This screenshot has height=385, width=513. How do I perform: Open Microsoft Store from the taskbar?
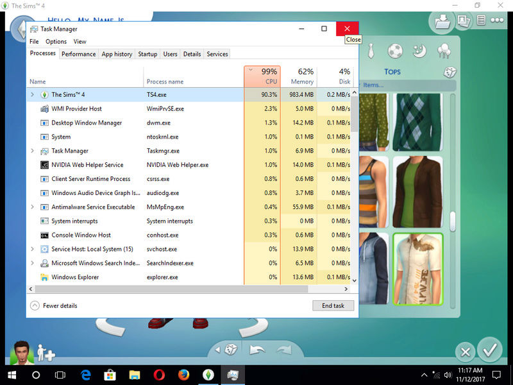tap(110, 375)
